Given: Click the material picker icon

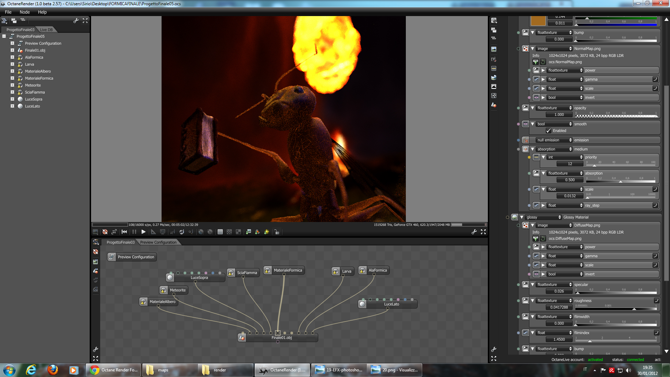Looking at the screenshot, I should click(181, 232).
